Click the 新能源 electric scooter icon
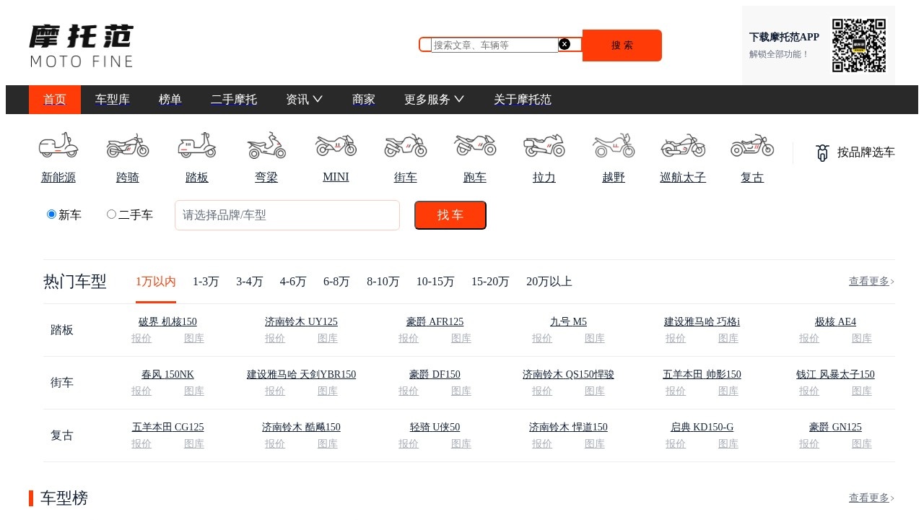 (58, 145)
